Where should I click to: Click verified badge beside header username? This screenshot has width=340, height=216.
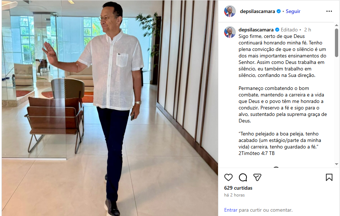point(279,11)
